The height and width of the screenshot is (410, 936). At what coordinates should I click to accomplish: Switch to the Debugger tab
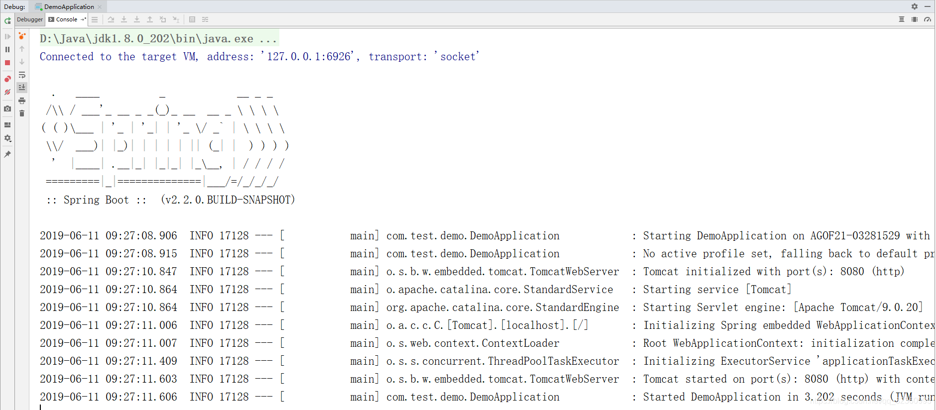point(30,19)
